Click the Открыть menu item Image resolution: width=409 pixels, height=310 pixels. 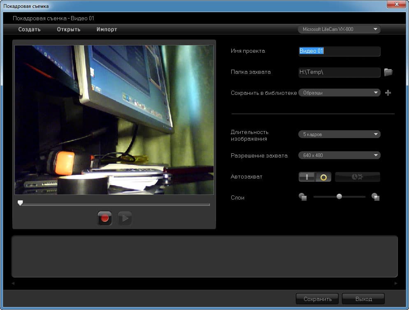click(69, 29)
